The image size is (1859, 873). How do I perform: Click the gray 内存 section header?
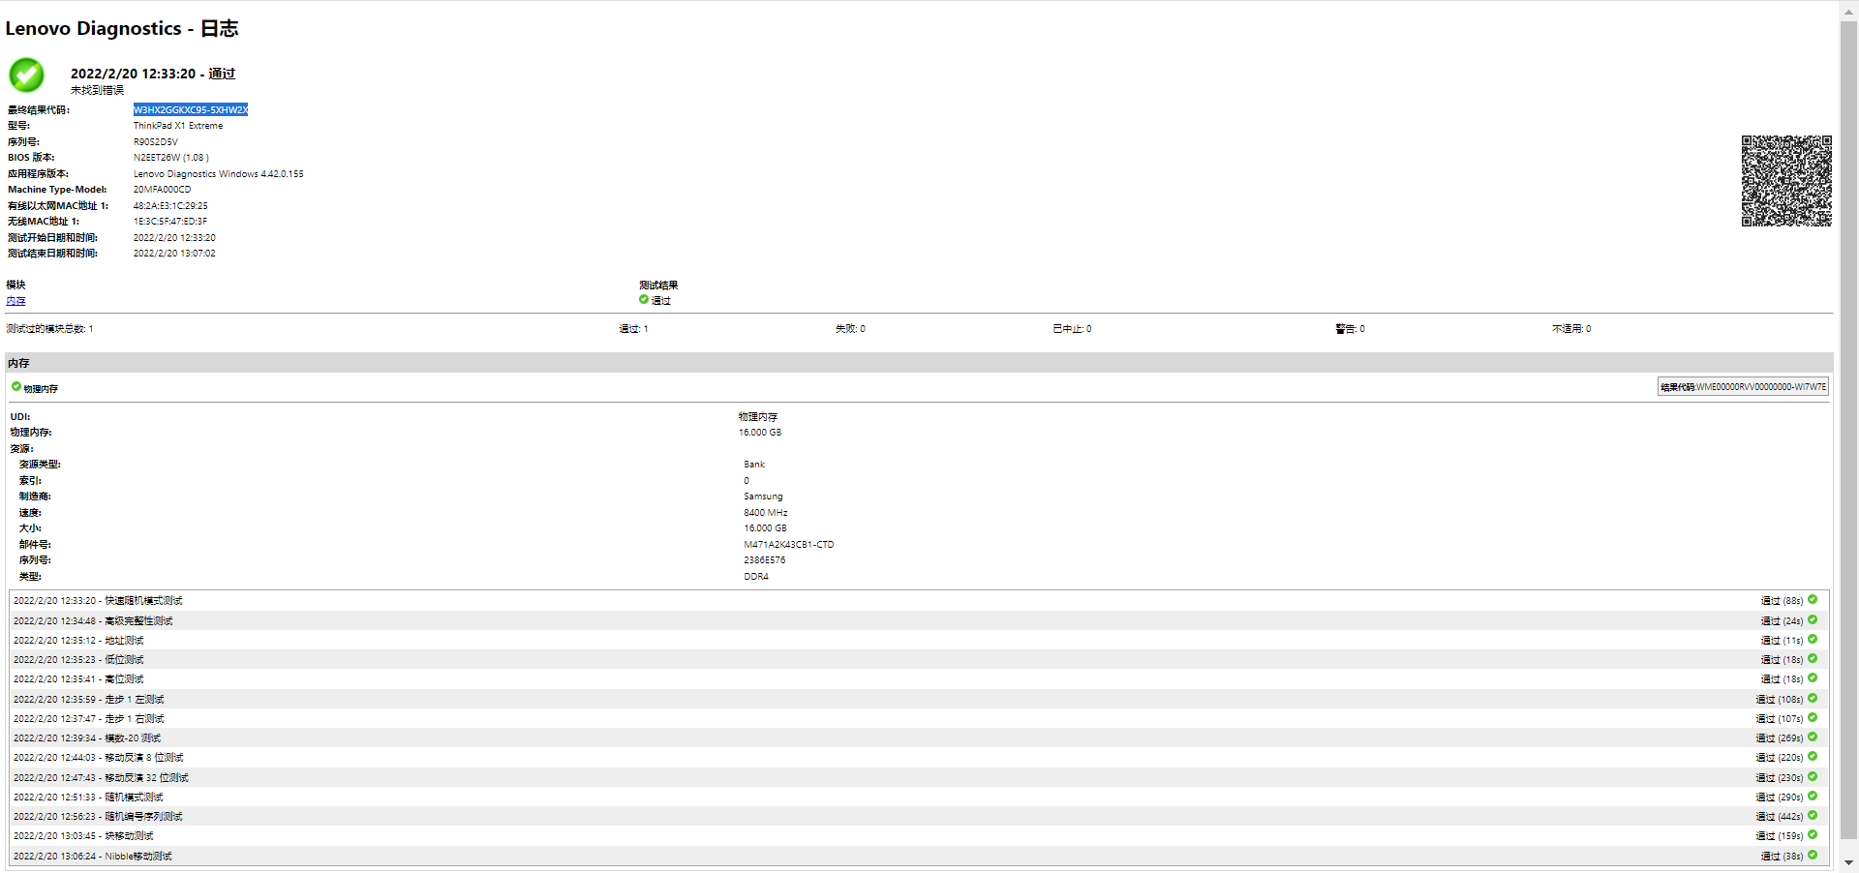(919, 363)
